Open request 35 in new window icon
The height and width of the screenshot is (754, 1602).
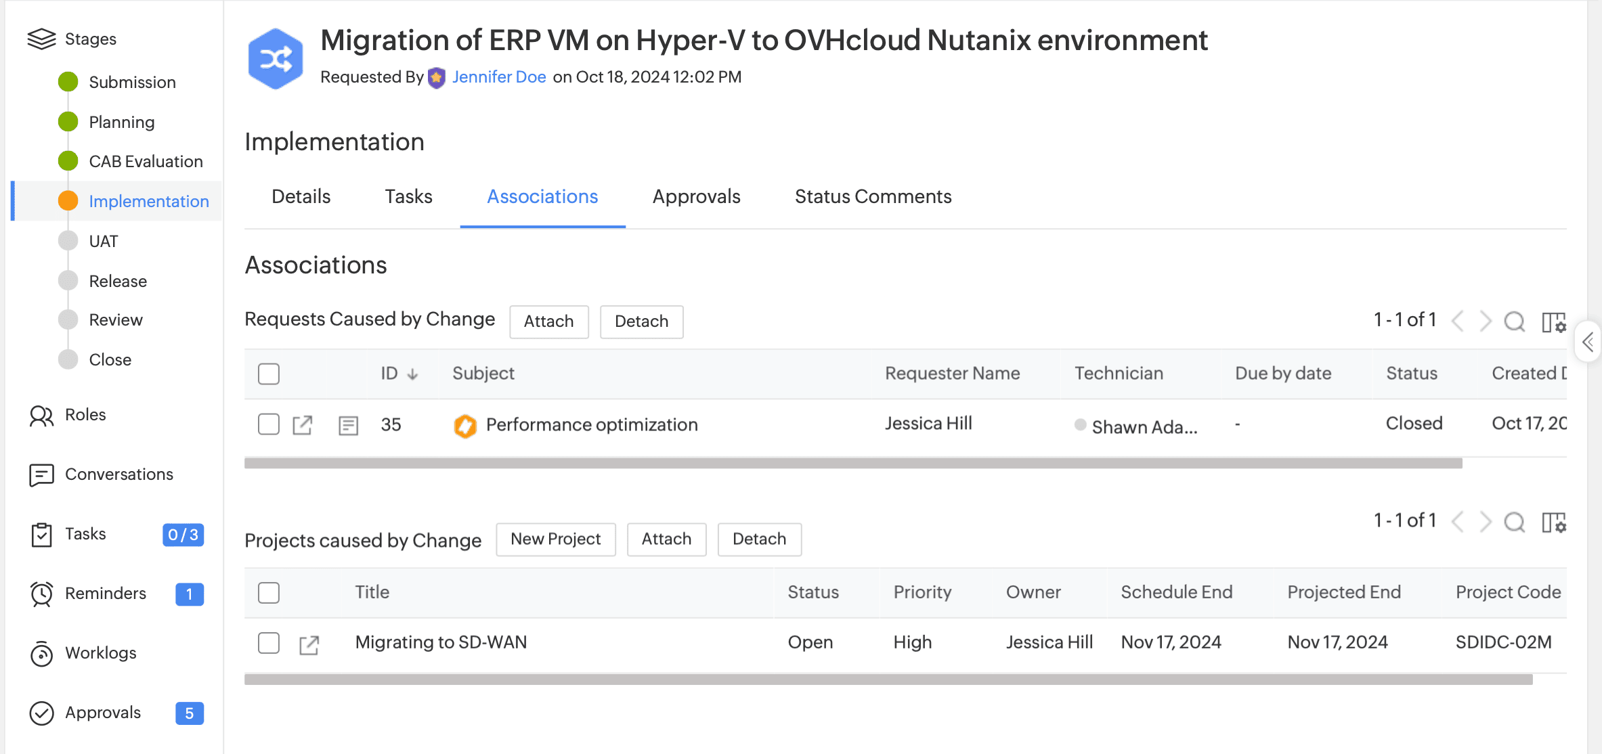pos(302,425)
